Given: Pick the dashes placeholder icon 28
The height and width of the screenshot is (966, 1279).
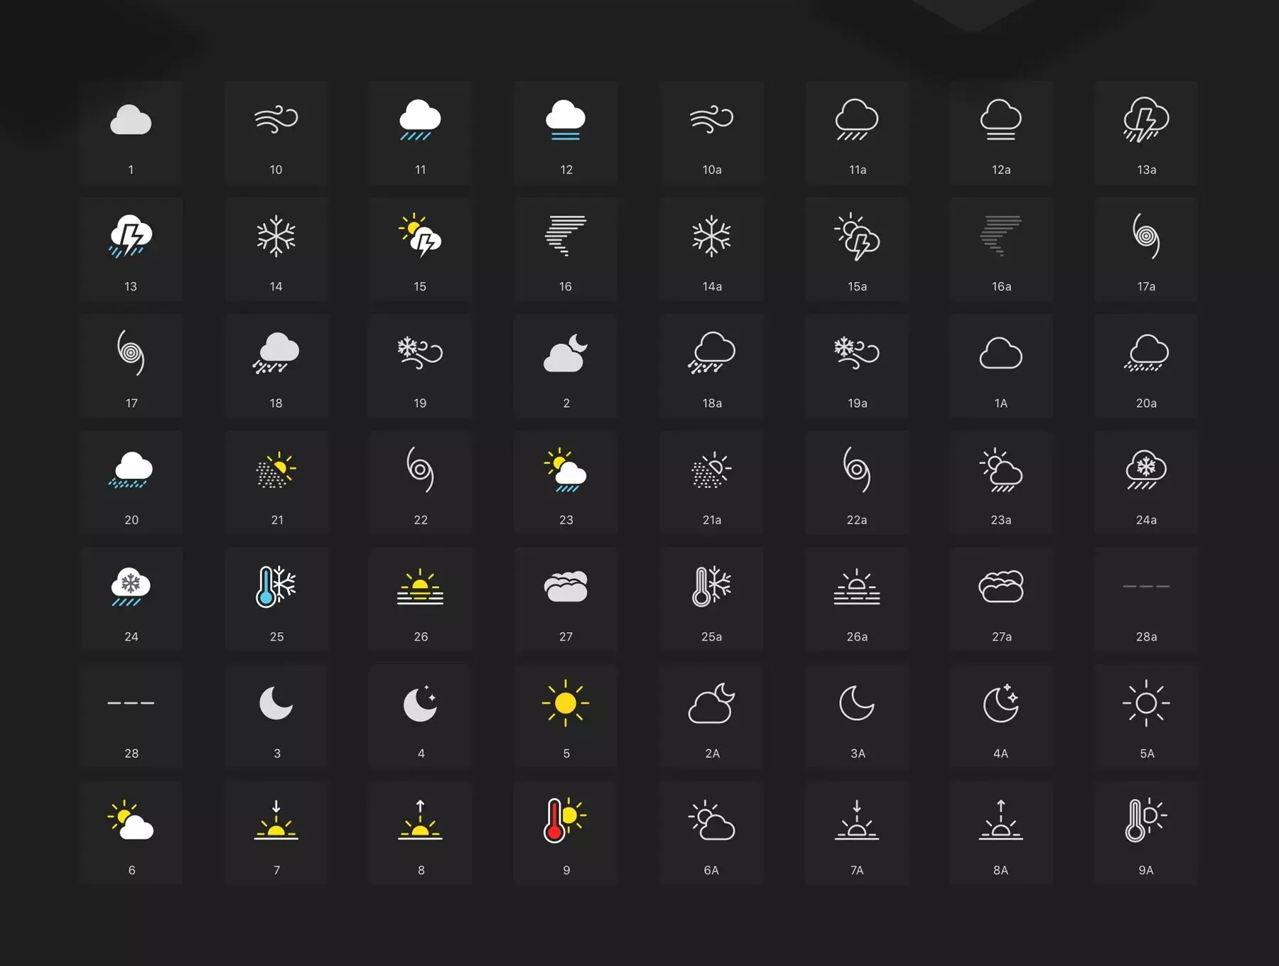Looking at the screenshot, I should (x=131, y=703).
